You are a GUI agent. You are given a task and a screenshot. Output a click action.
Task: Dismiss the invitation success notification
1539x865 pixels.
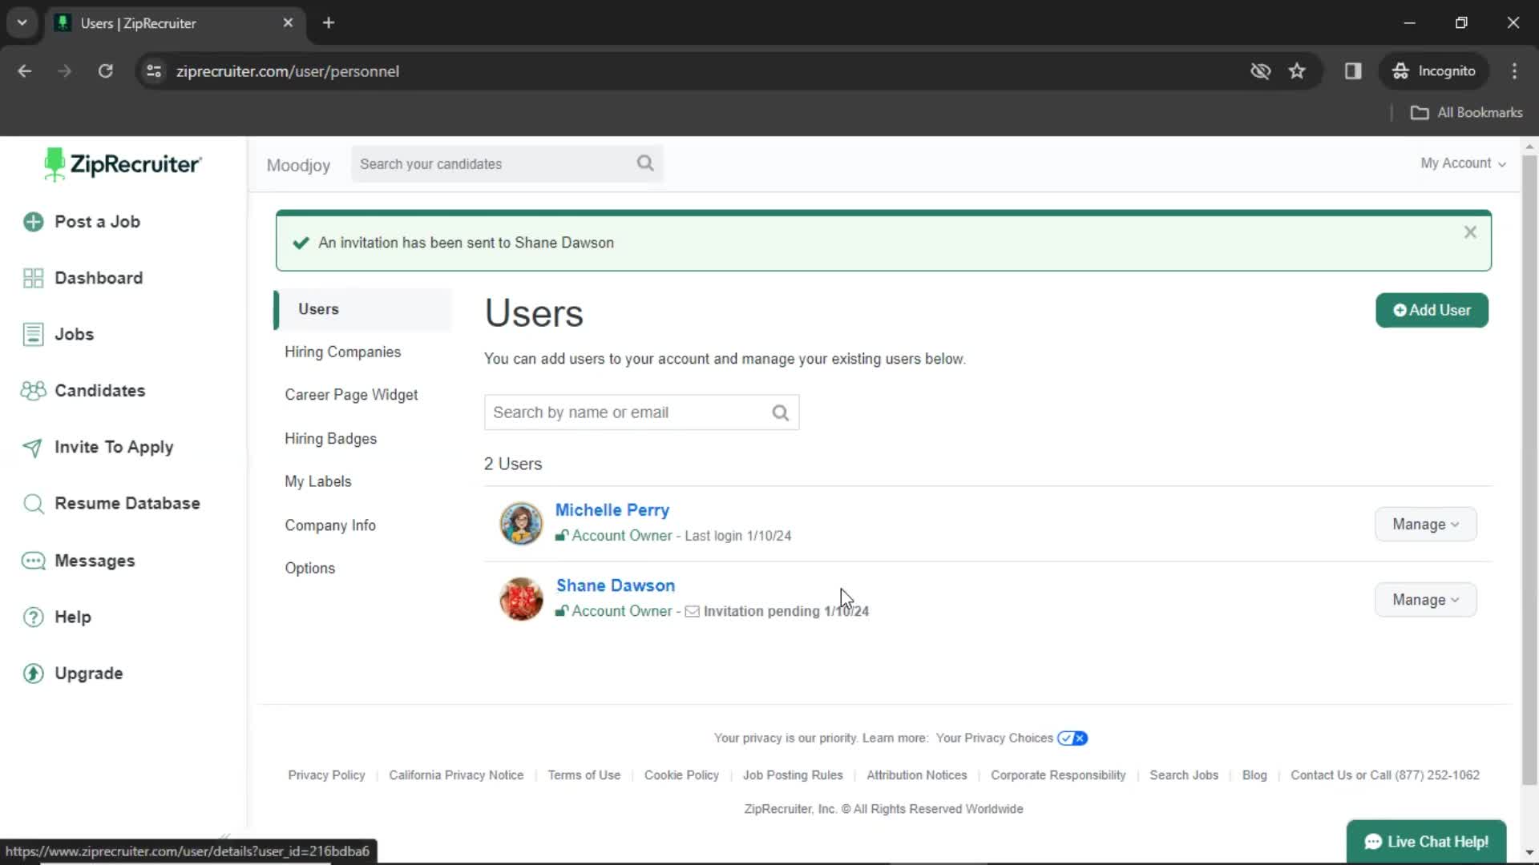coord(1470,231)
